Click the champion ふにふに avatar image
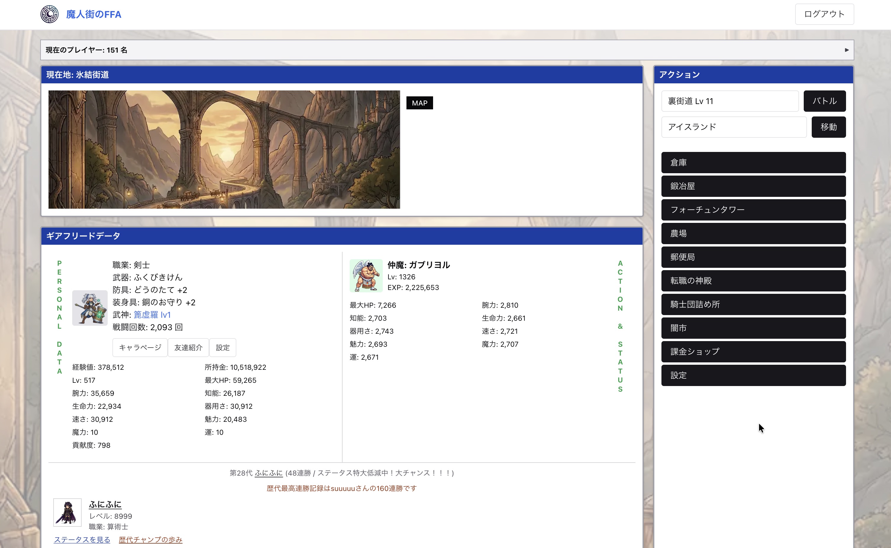 click(x=67, y=512)
